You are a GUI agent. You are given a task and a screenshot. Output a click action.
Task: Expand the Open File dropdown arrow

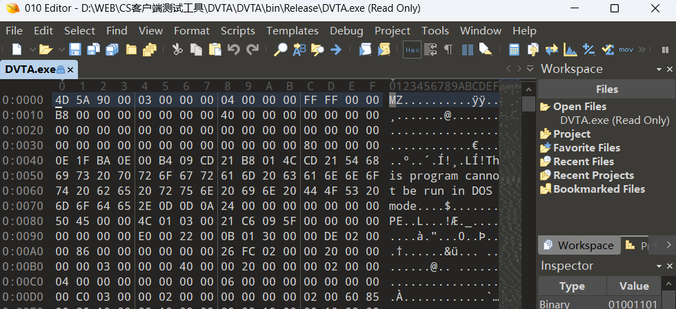click(x=61, y=50)
